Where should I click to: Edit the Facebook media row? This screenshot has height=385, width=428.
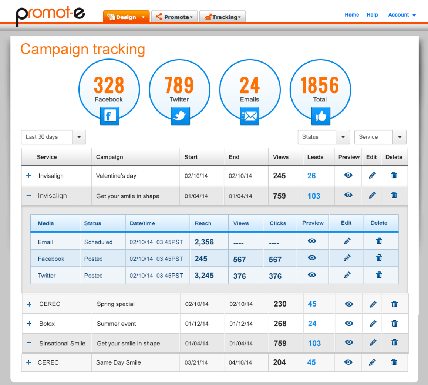tap(347, 258)
